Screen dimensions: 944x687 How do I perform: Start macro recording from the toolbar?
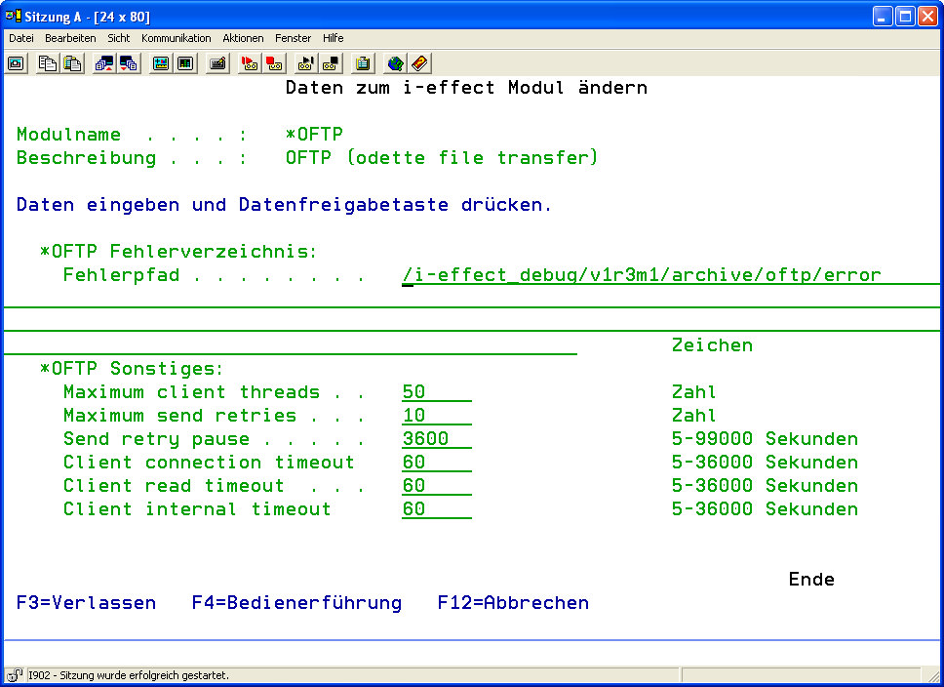(x=250, y=63)
